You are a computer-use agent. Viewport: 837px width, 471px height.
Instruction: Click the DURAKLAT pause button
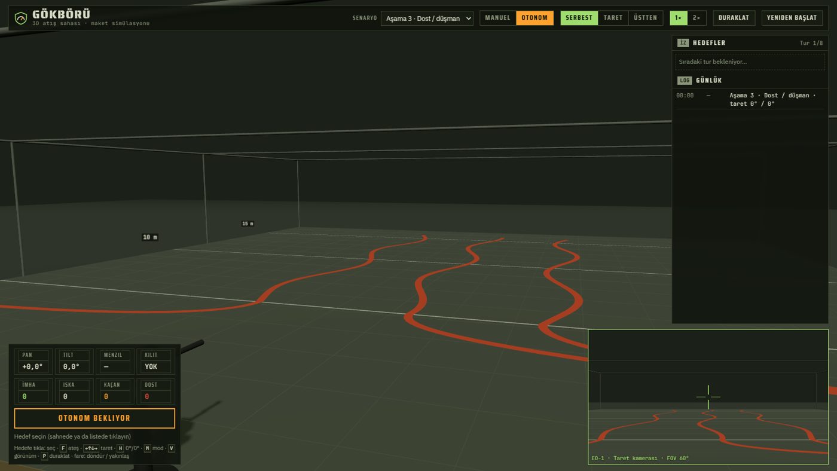click(734, 18)
